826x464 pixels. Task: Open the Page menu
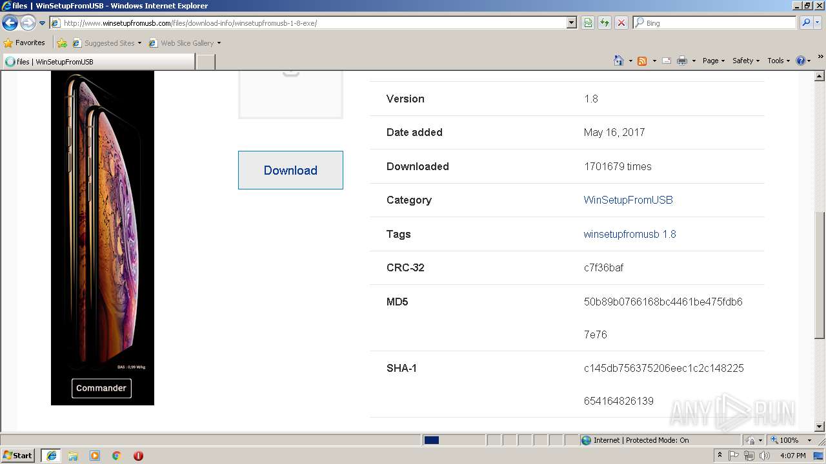[714, 61]
